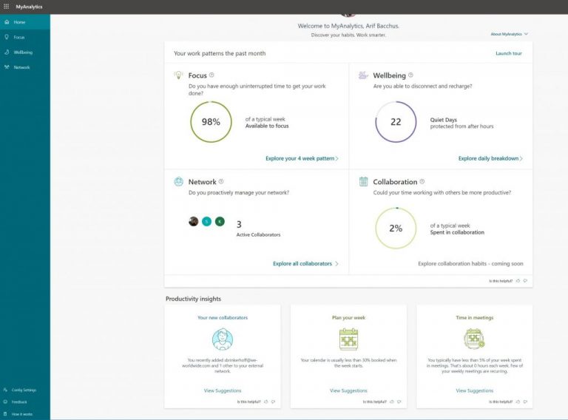Click the info icon next to Network

(x=221, y=181)
